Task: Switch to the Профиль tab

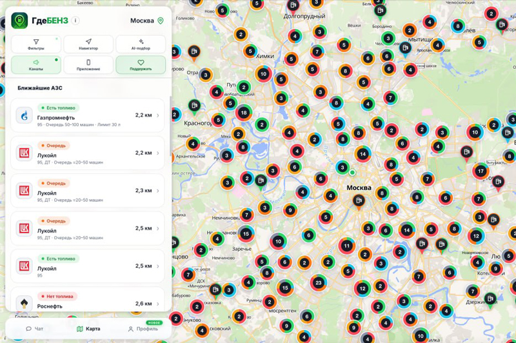Action: [143, 329]
